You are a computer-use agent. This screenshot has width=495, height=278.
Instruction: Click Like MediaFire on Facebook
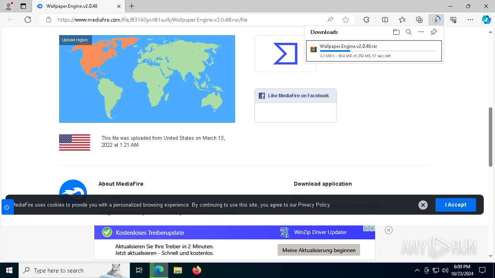[298, 96]
